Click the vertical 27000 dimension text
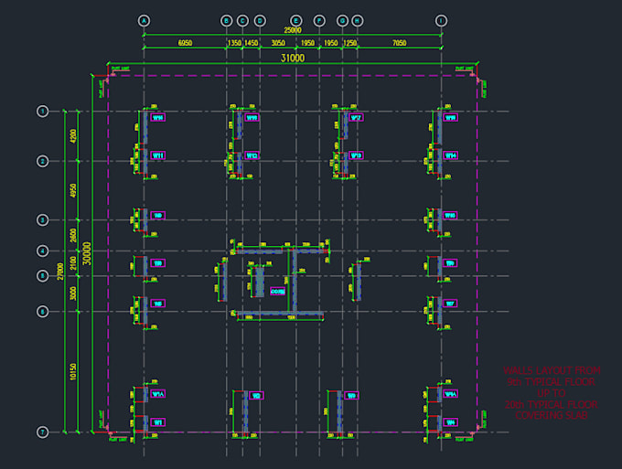Screen dimensions: 622x469 pos(59,272)
